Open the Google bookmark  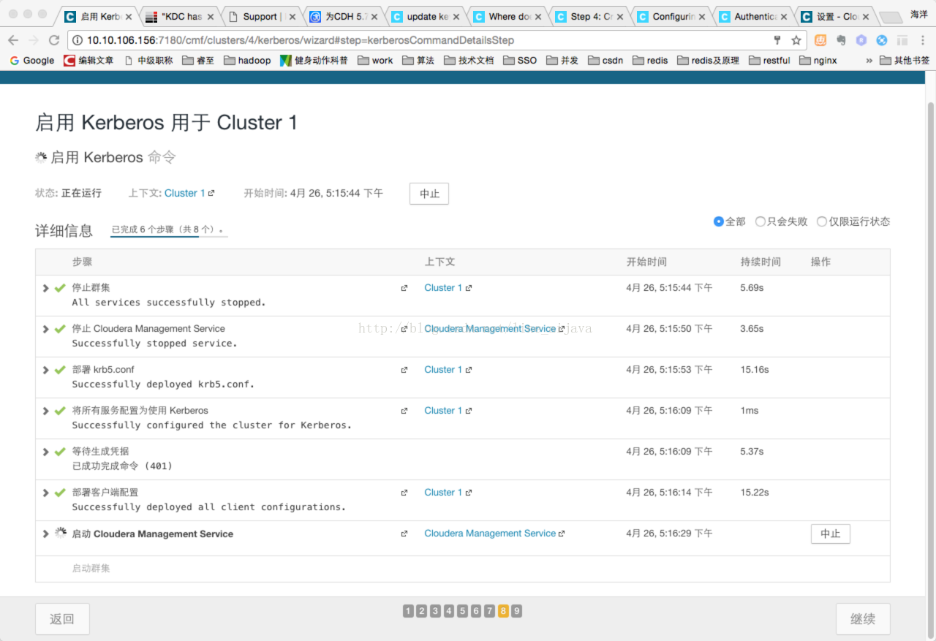click(32, 61)
